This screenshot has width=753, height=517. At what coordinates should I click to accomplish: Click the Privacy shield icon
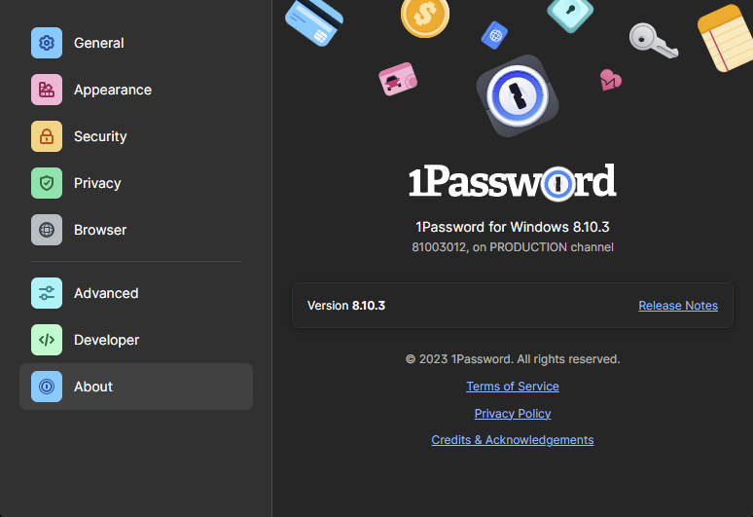click(x=47, y=183)
